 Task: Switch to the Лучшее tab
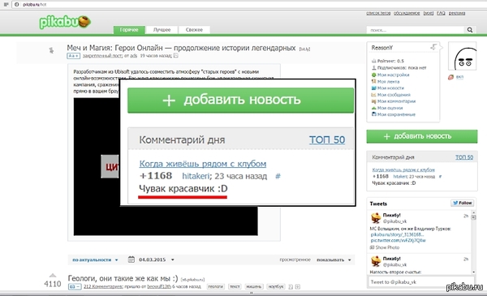(x=162, y=30)
